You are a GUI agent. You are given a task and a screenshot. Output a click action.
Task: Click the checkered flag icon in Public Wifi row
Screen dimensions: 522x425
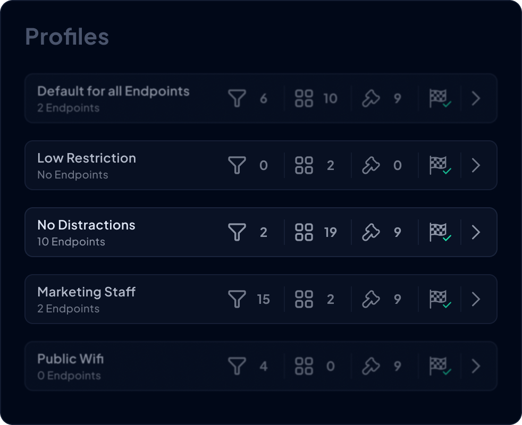click(x=440, y=366)
